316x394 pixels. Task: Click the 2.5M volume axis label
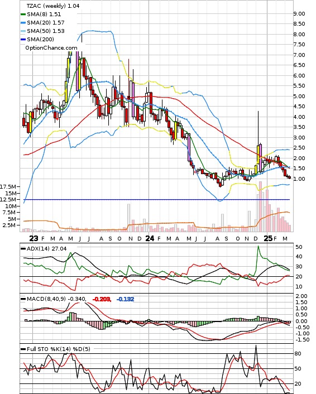click(x=9, y=225)
